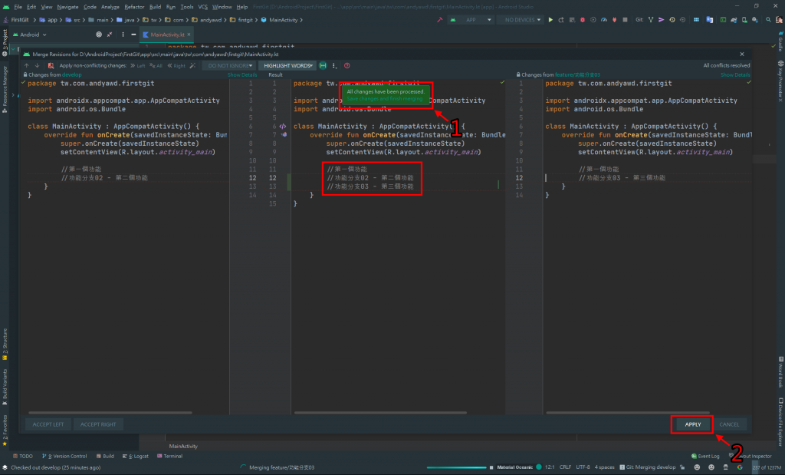Image resolution: width=785 pixels, height=475 pixels.
Task: Toggle Show Details for develop changes
Action: click(242, 75)
